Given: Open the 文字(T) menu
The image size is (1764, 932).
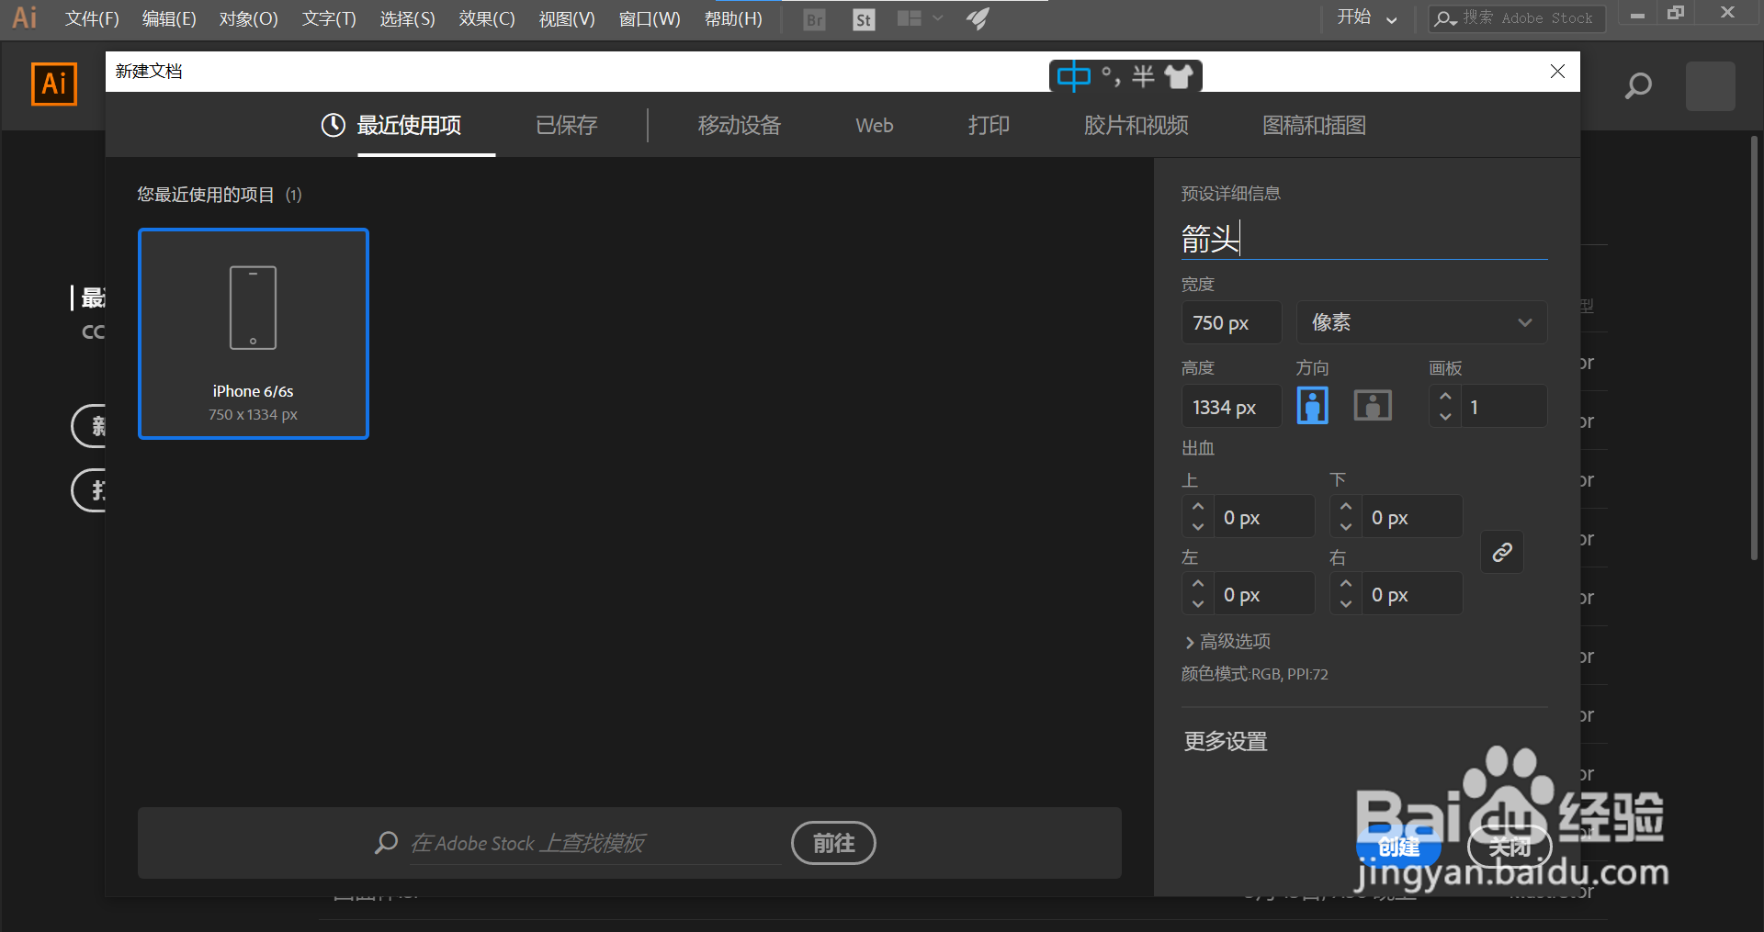Looking at the screenshot, I should (x=329, y=19).
